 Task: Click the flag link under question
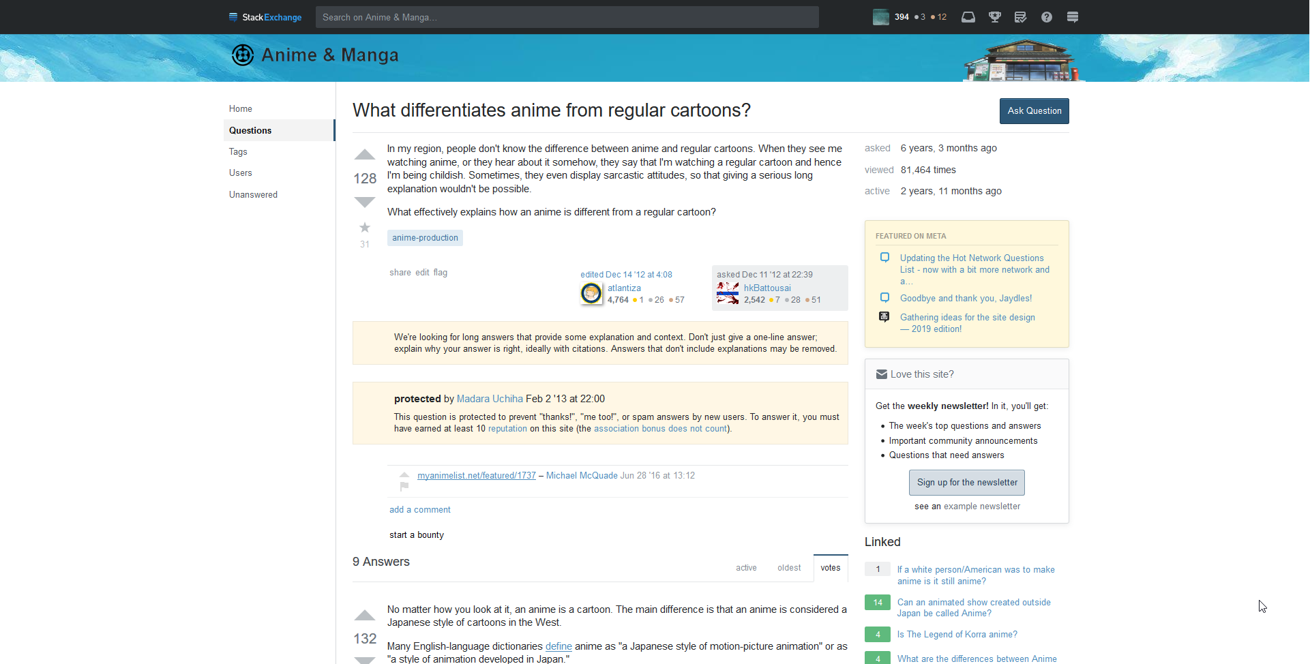pyautogui.click(x=441, y=273)
